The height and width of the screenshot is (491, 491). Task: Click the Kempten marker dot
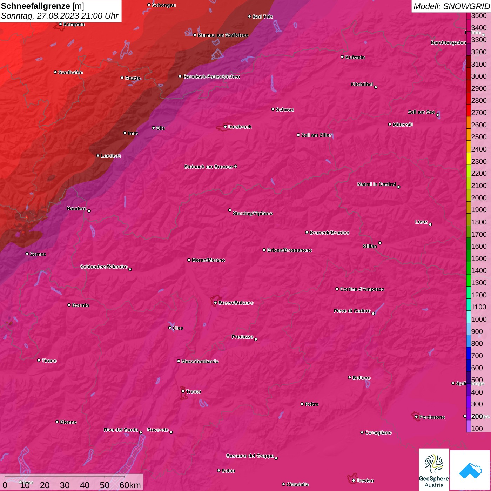pyautogui.click(x=60, y=24)
